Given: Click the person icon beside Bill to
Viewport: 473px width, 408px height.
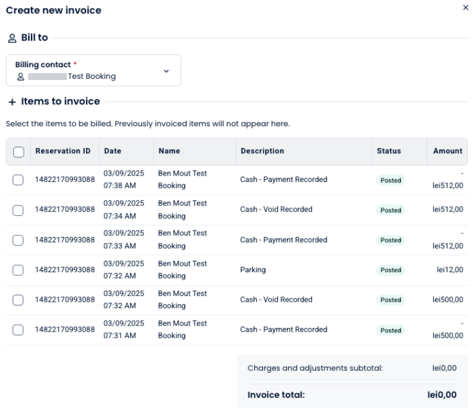Looking at the screenshot, I should 12,38.
